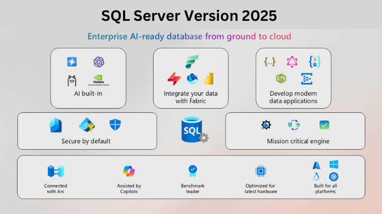
Task: Click the 'Mission critical engine' label
Action: pos(298,141)
